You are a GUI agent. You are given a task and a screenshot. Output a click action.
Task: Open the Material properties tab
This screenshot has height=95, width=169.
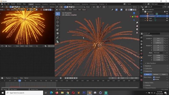(x=142, y=76)
